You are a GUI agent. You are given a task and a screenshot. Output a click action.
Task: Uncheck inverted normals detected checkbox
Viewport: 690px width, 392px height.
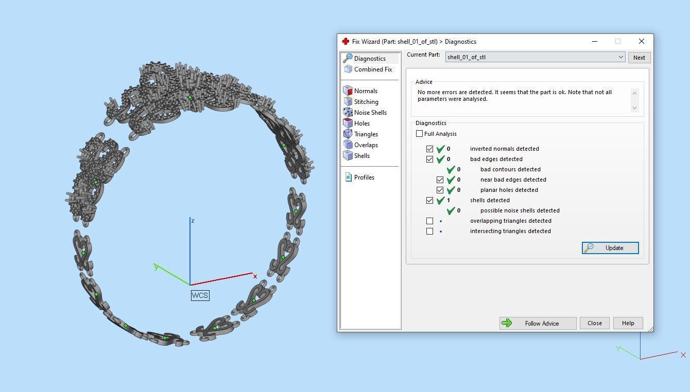pos(430,149)
